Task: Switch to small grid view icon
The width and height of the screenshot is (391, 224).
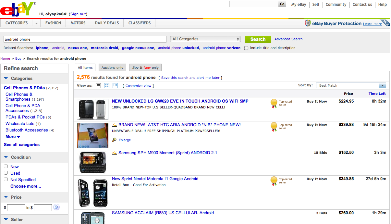Action: pos(115,86)
